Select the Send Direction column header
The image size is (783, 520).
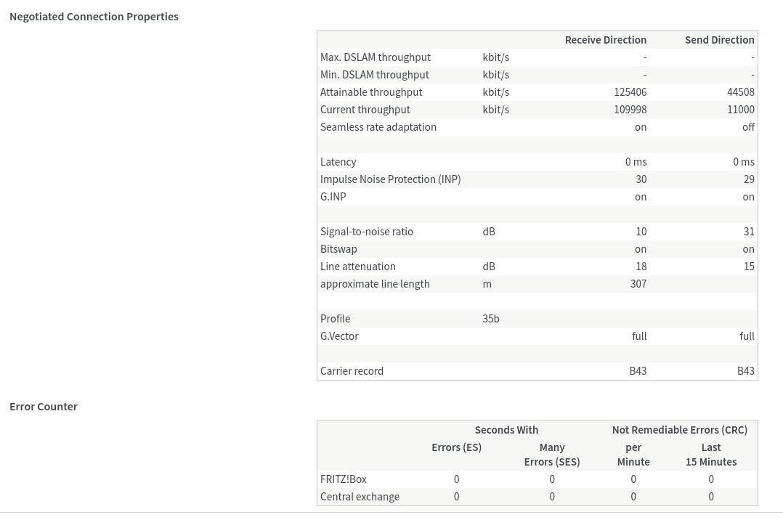(719, 40)
